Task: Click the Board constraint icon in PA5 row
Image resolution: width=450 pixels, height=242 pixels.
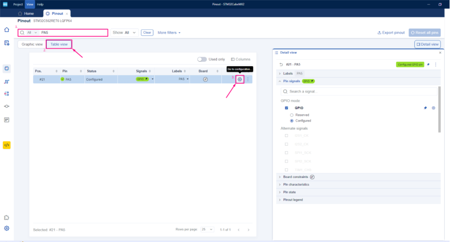Action: 205,80
